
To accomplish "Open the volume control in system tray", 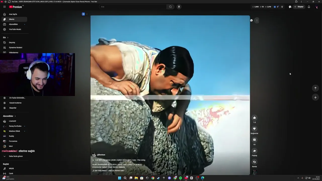I will point(309,178).
